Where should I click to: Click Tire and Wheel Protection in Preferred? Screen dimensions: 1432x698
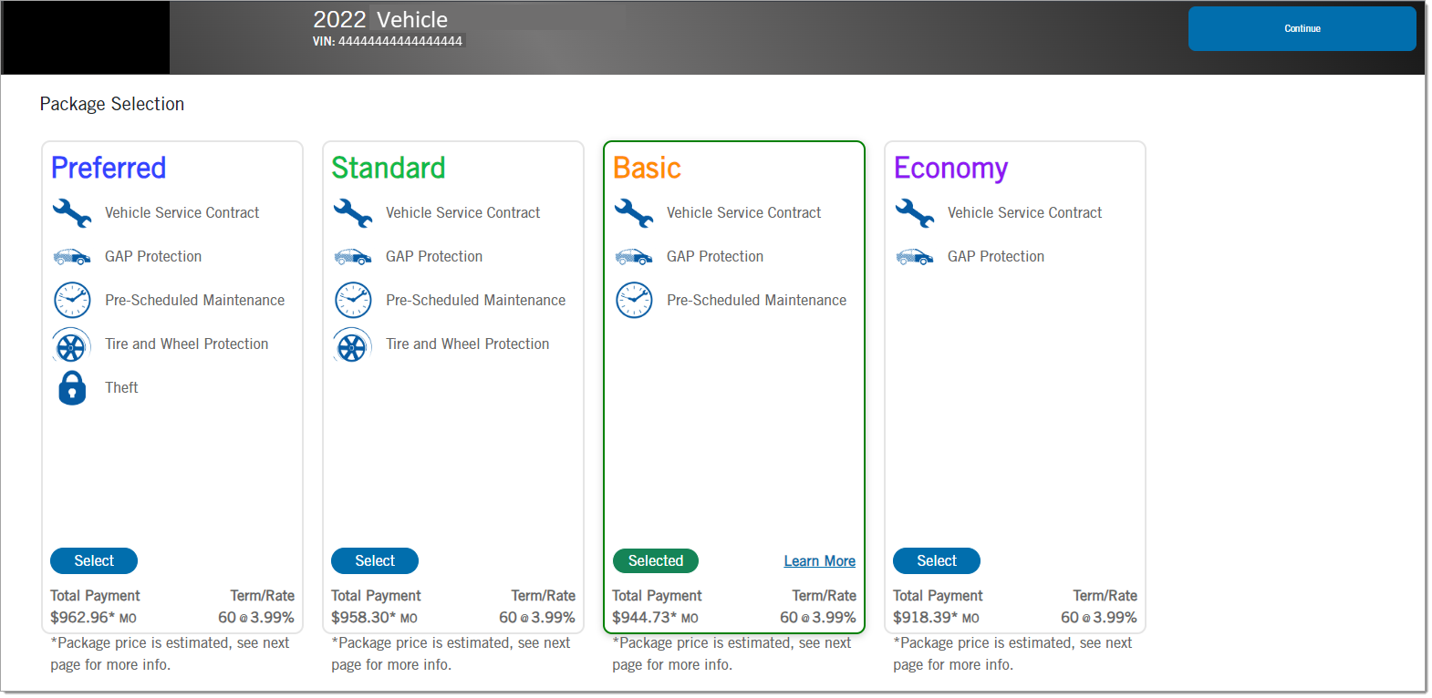click(x=186, y=344)
